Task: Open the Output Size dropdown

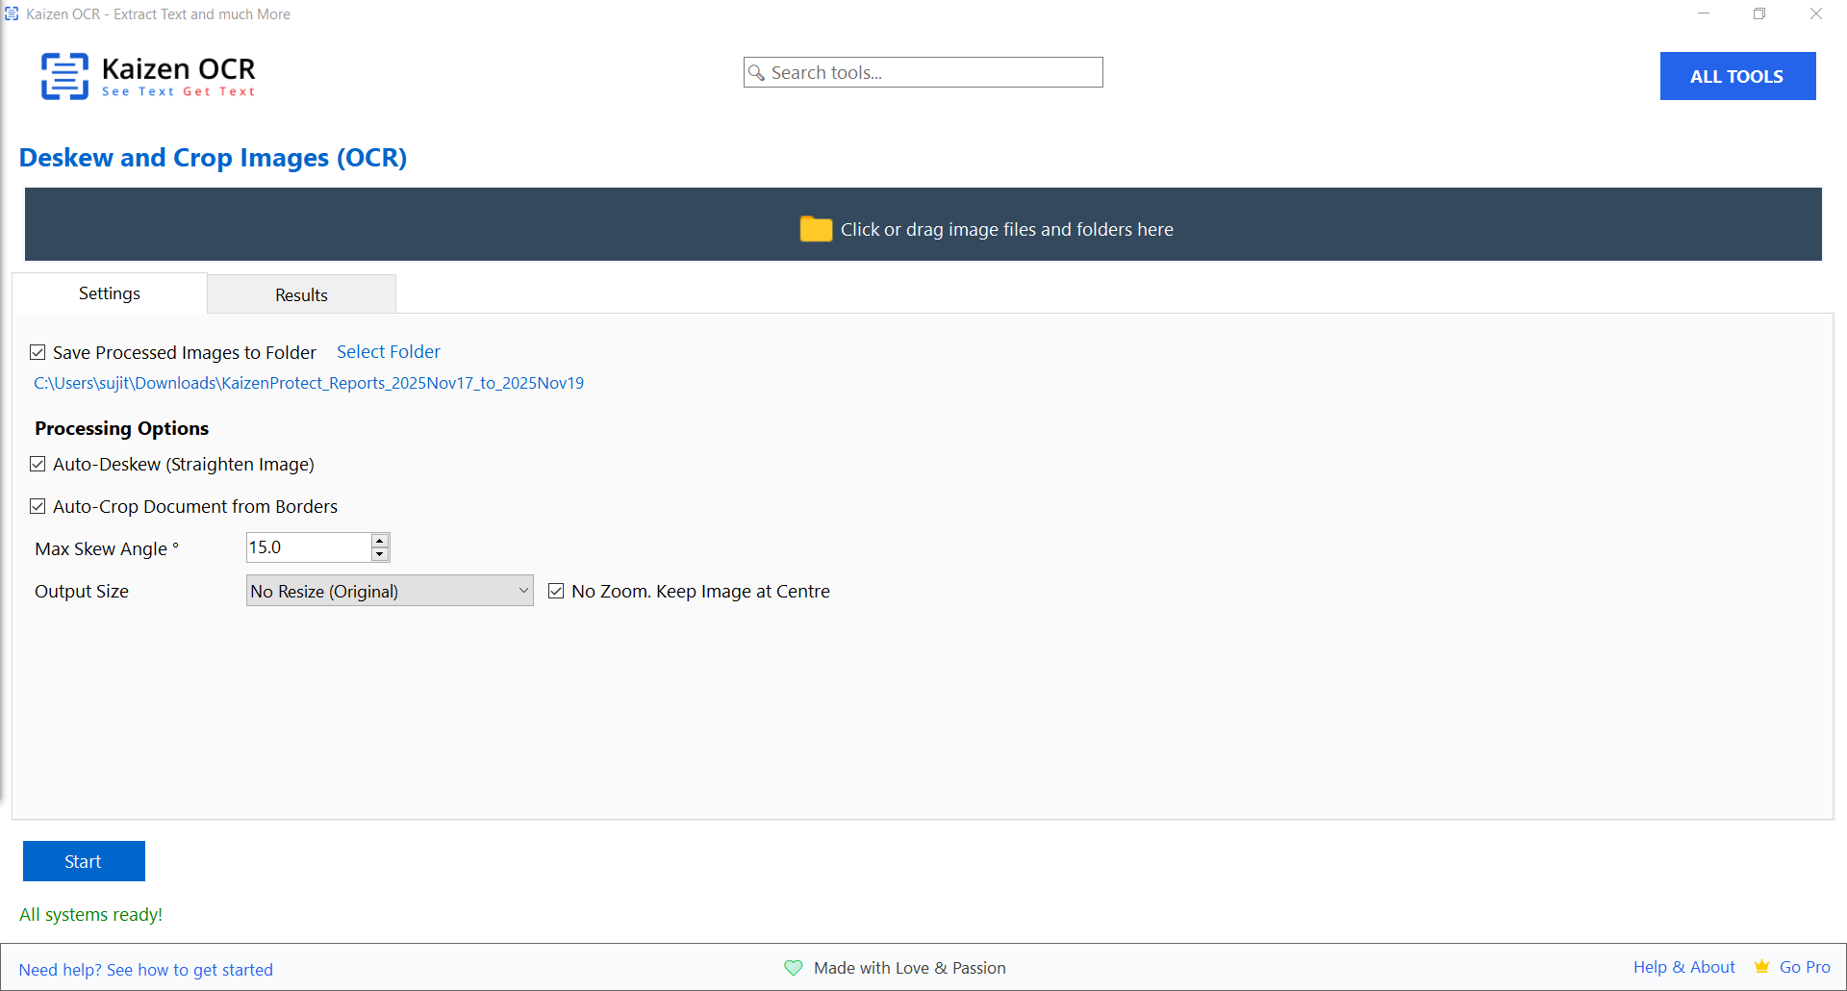Action: coord(390,591)
